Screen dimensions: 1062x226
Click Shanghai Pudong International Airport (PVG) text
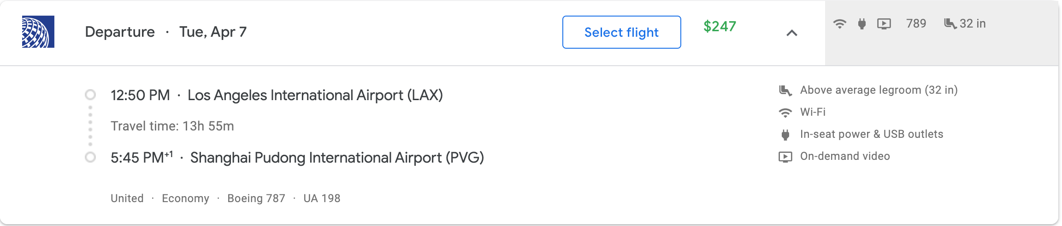[337, 158]
